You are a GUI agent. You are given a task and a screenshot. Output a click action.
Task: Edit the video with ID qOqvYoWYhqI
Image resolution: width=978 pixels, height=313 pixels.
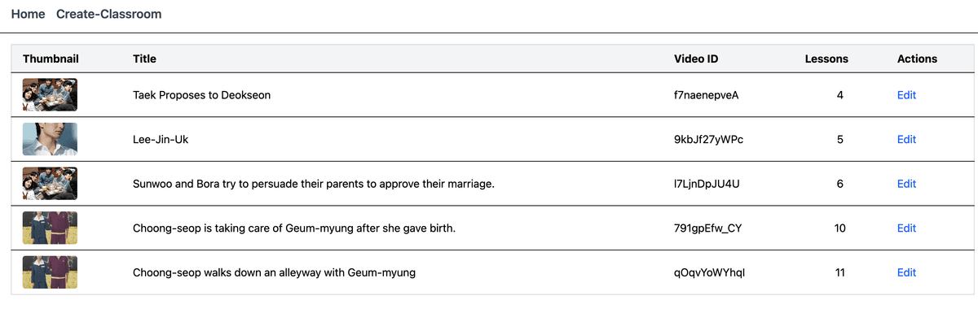click(906, 272)
